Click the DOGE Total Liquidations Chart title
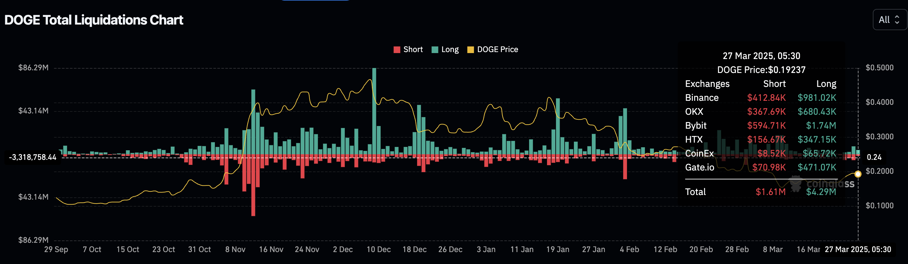 (x=94, y=20)
